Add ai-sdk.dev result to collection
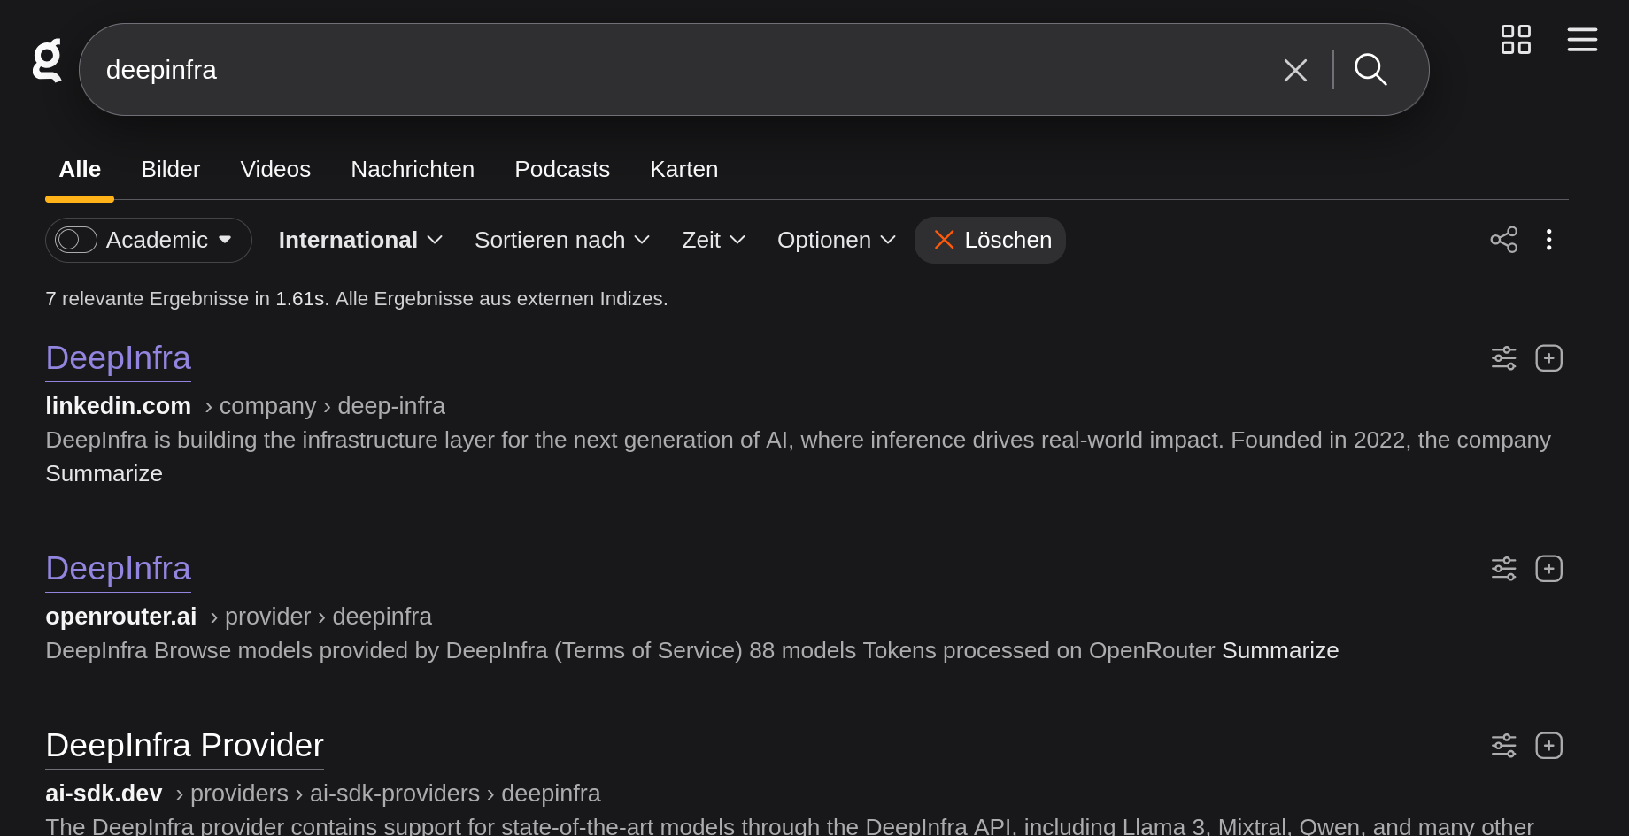1629x836 pixels. coord(1548,746)
